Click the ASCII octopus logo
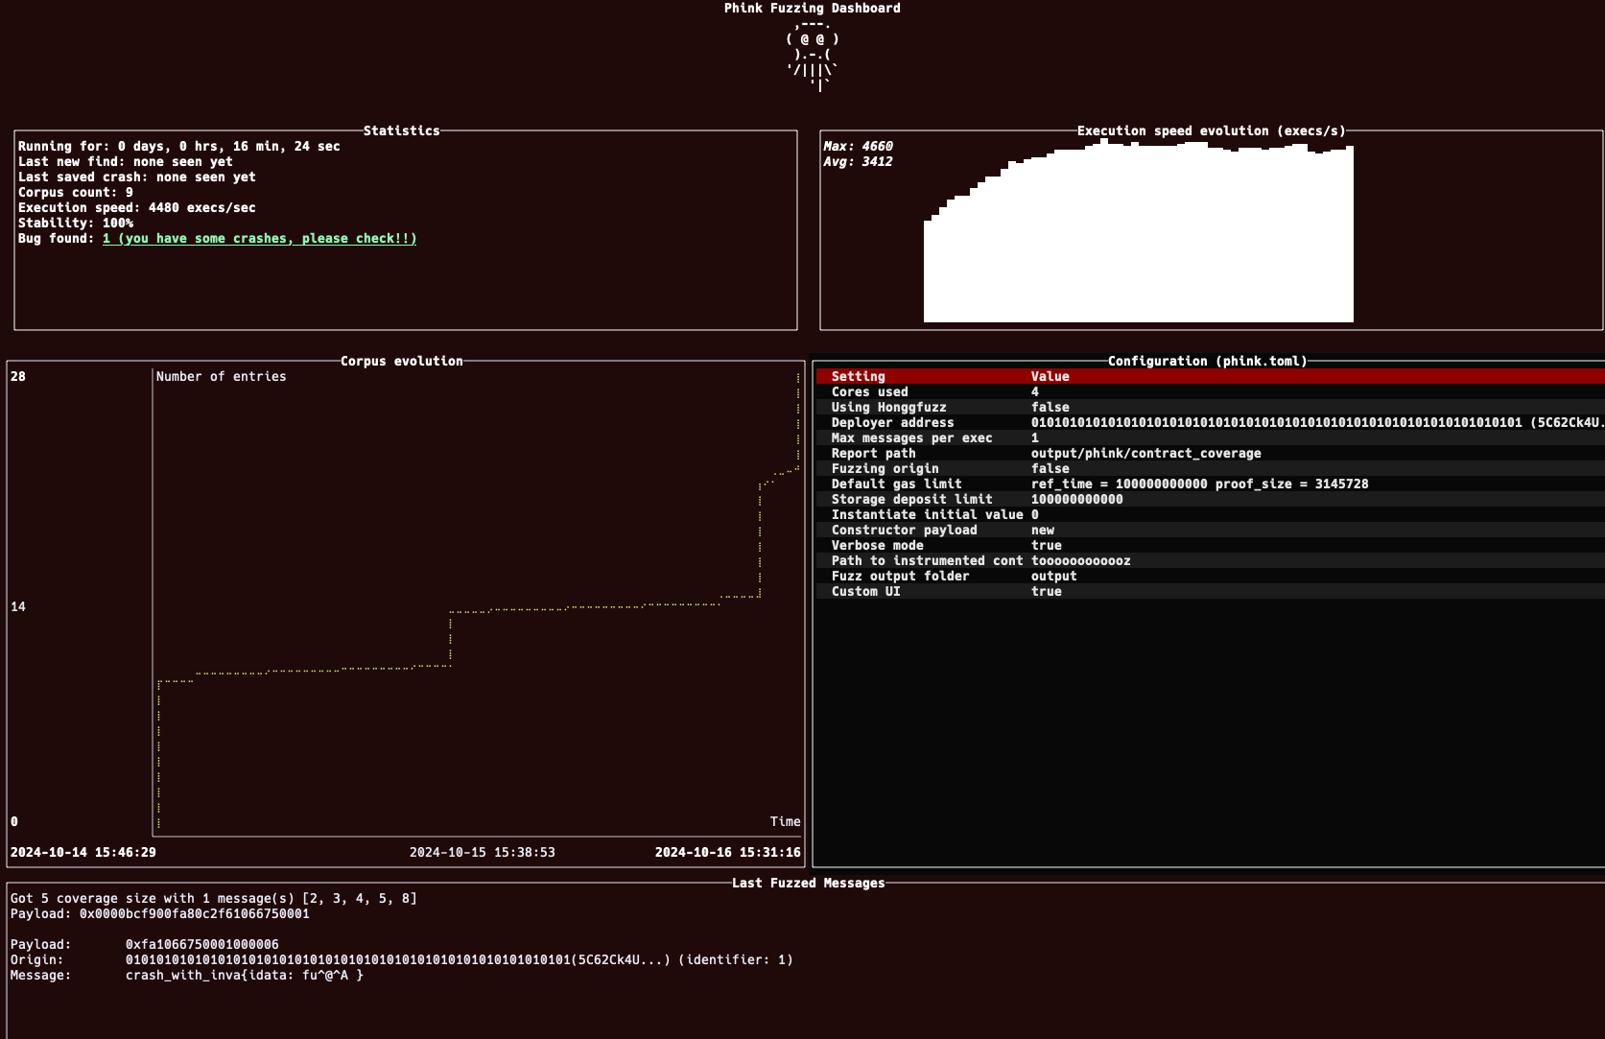This screenshot has height=1039, width=1605. point(812,55)
